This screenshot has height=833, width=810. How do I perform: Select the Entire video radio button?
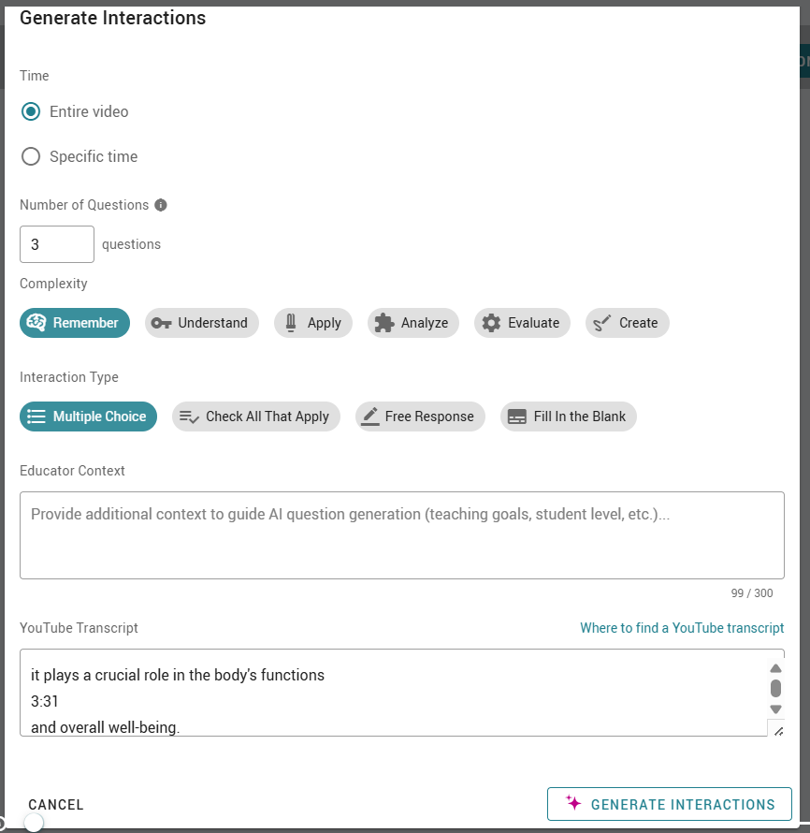tap(31, 111)
